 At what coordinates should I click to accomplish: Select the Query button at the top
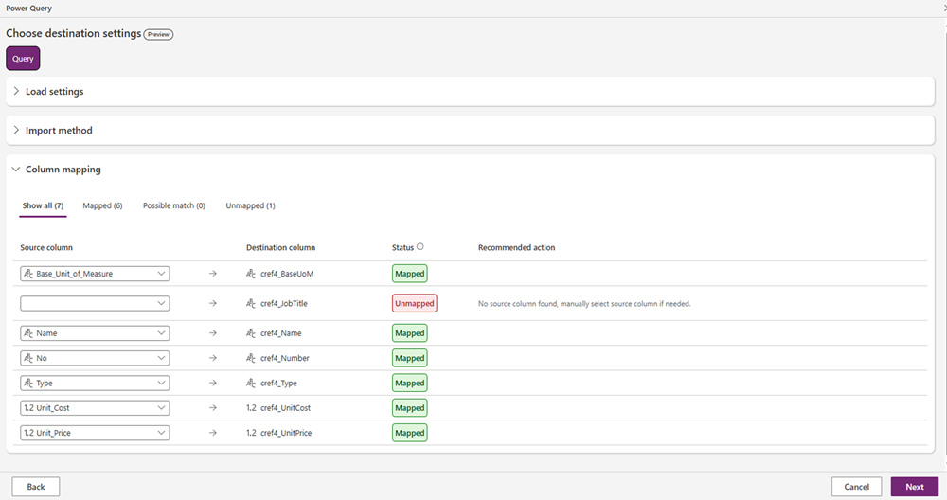(x=23, y=59)
